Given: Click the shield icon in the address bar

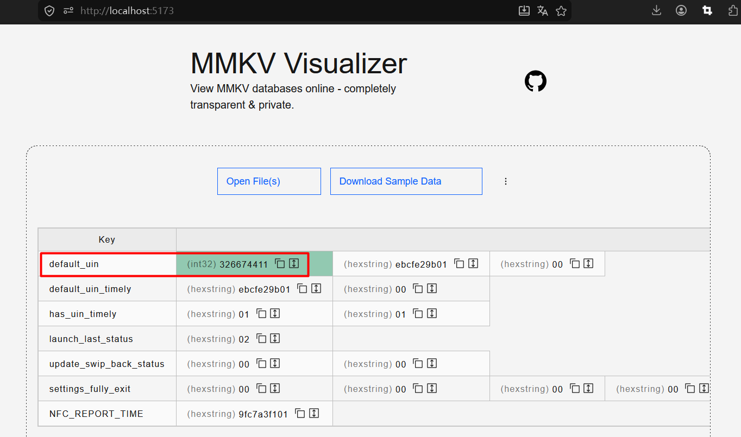Looking at the screenshot, I should [x=49, y=10].
